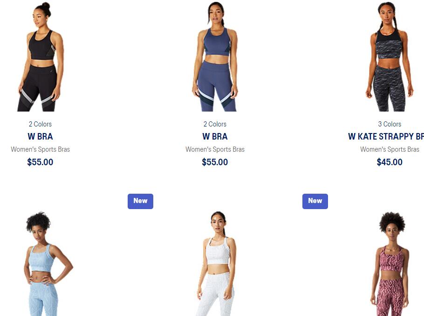Click Women's Sports Bras under the strappy bra
This screenshot has width=424, height=316.
[390, 149]
